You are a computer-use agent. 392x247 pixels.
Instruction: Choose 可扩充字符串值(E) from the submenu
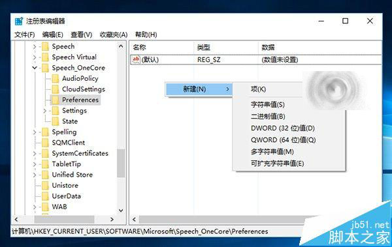[x=277, y=164]
